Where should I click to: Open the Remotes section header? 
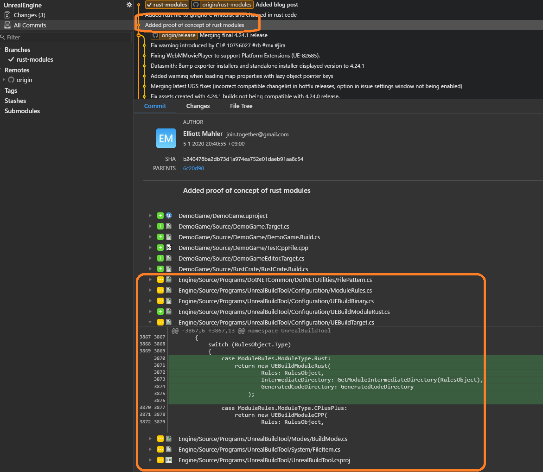pyautogui.click(x=17, y=70)
